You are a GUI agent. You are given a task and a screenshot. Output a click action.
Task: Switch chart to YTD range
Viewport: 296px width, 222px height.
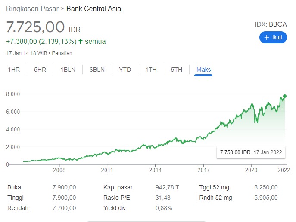(125, 70)
